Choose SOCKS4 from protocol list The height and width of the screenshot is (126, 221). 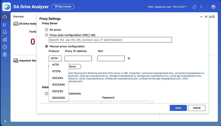coord(58,78)
